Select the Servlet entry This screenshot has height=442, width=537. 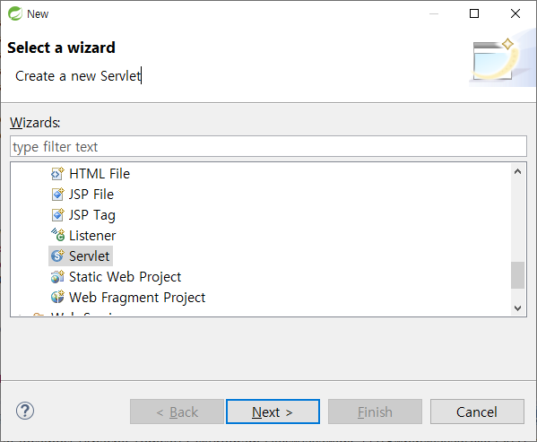pyautogui.click(x=89, y=256)
